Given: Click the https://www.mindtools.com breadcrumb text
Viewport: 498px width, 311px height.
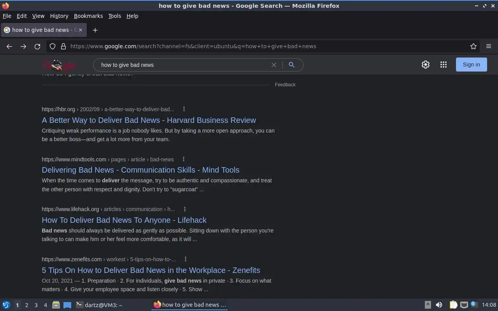Looking at the screenshot, I should pyautogui.click(x=74, y=159).
